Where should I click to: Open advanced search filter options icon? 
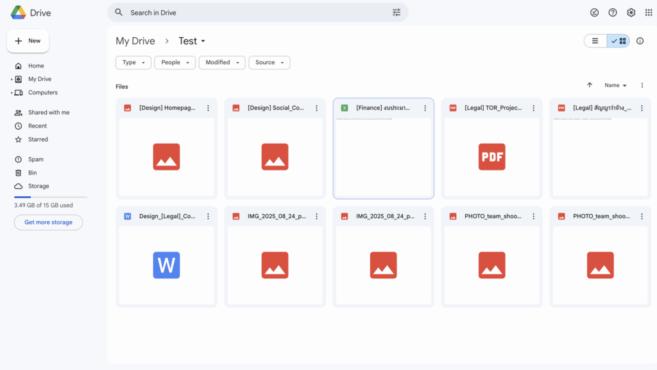[x=397, y=13]
